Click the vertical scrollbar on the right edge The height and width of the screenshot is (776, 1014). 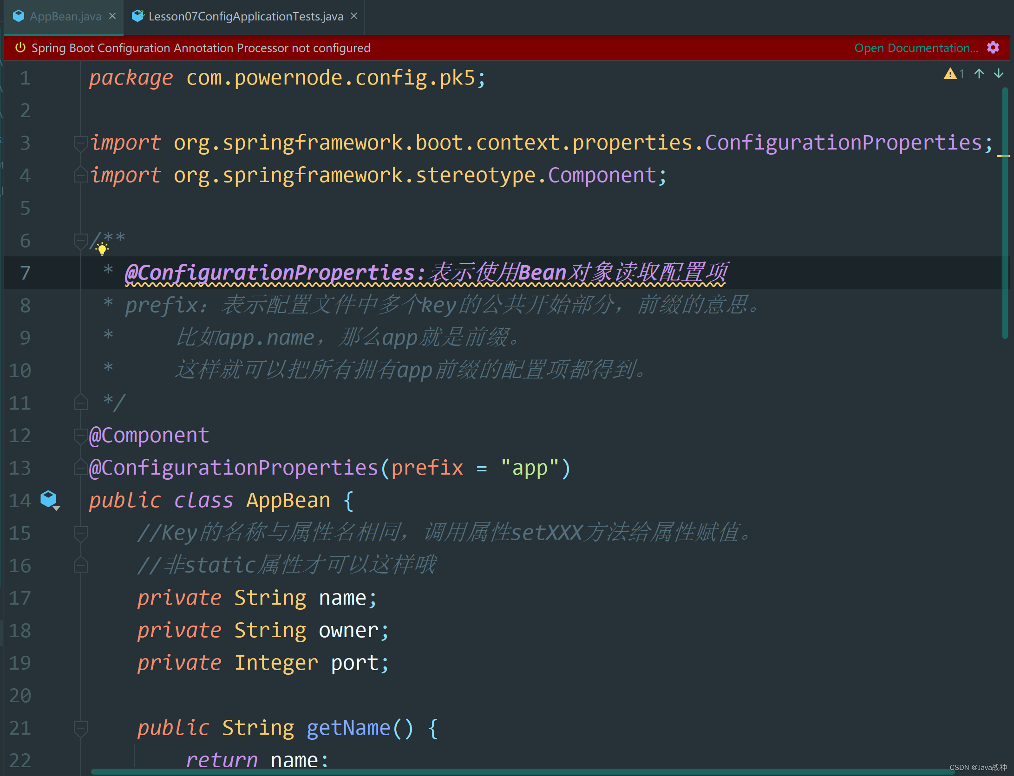click(1005, 214)
